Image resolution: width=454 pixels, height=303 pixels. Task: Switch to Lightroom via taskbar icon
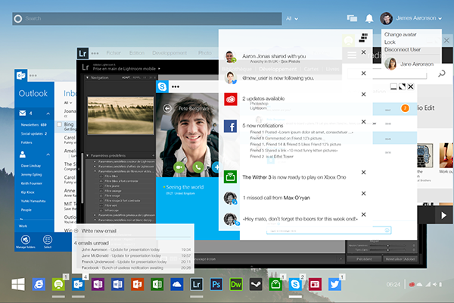pyautogui.click(x=197, y=284)
